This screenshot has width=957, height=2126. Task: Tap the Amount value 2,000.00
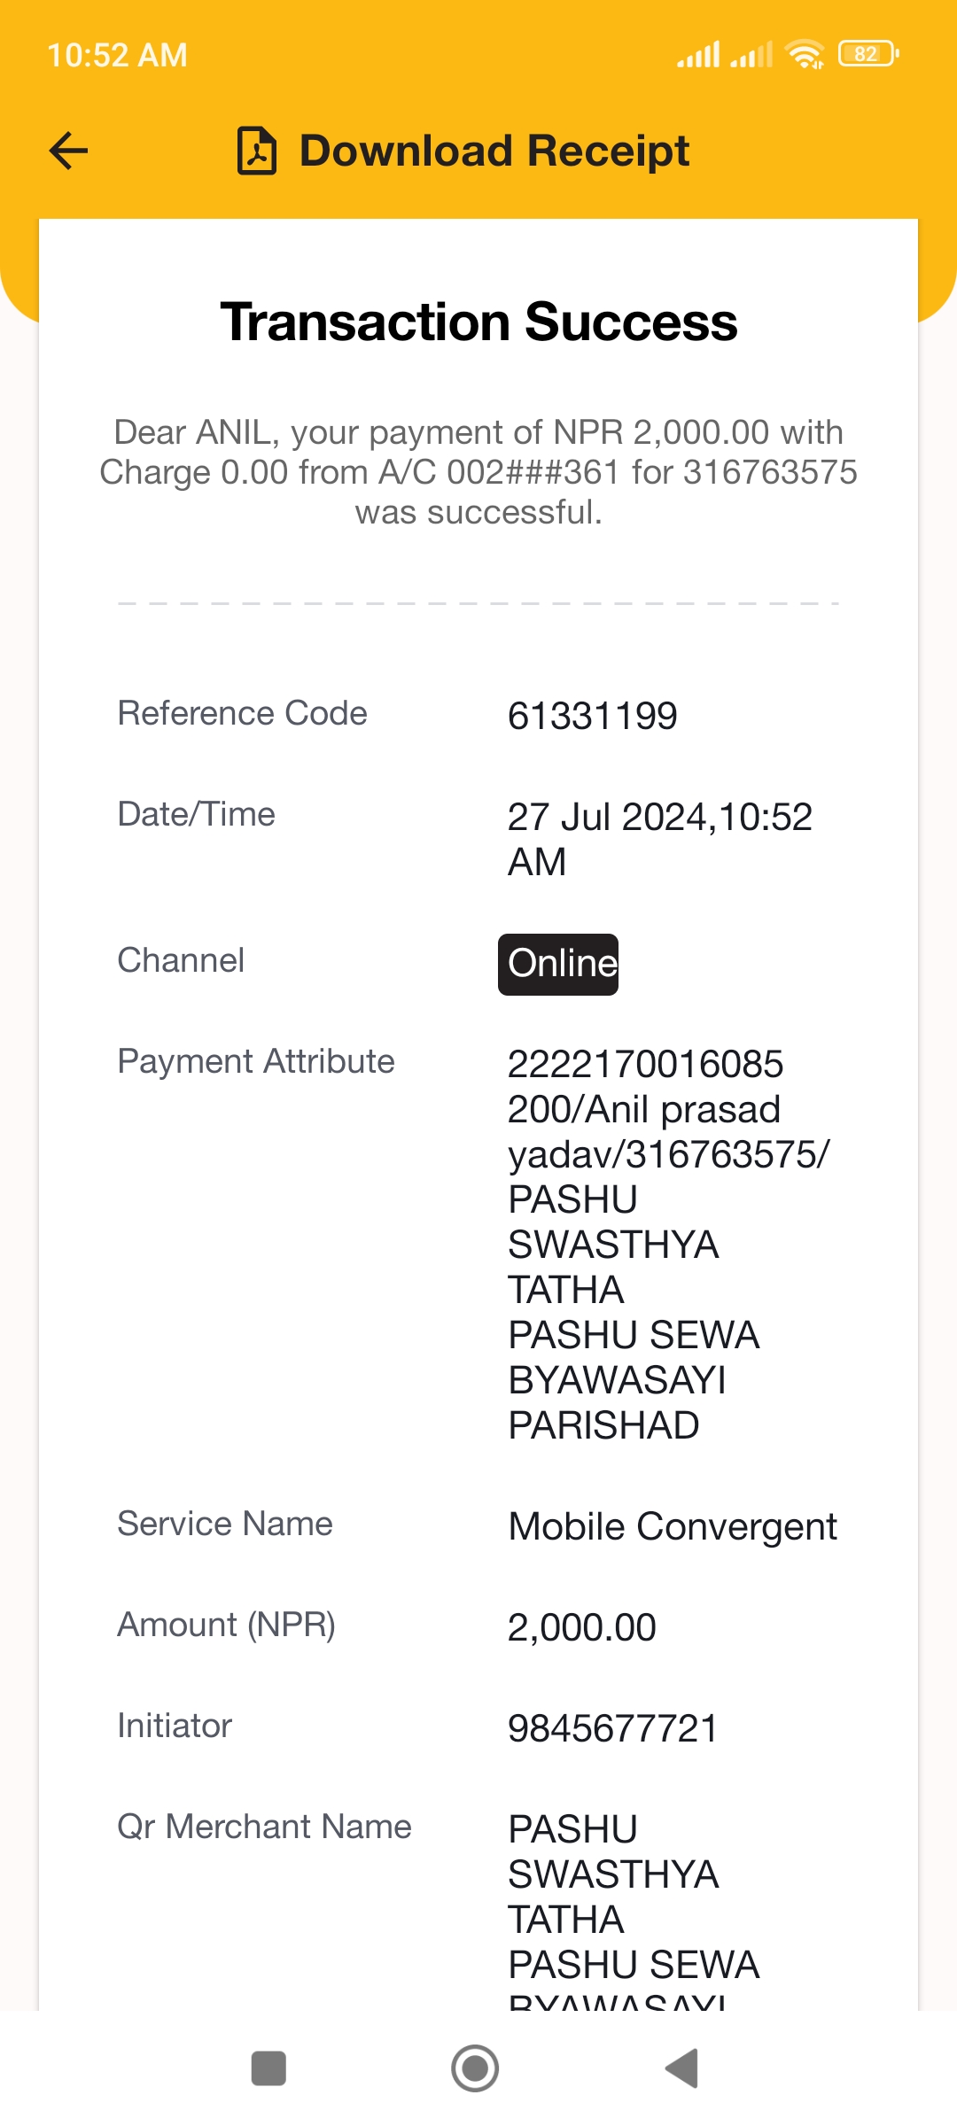581,1627
